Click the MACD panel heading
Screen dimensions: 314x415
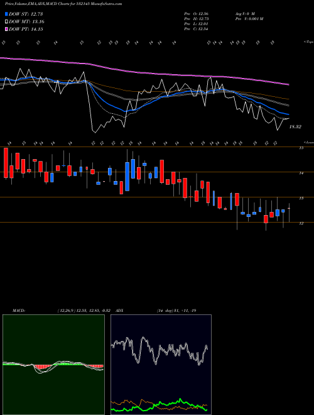[19, 311]
